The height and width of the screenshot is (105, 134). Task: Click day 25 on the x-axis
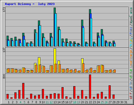(102, 102)
